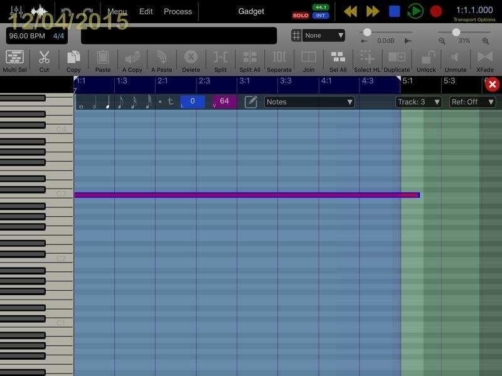The height and width of the screenshot is (376, 502).
Task: Open the snap 'None' dropdown
Action: point(324,36)
